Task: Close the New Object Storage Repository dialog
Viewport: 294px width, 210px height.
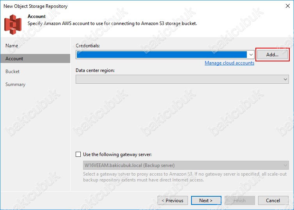Action: [288, 6]
